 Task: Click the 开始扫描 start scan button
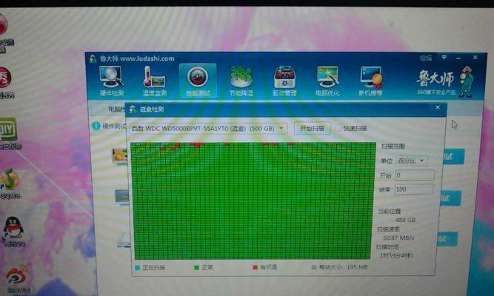point(313,128)
